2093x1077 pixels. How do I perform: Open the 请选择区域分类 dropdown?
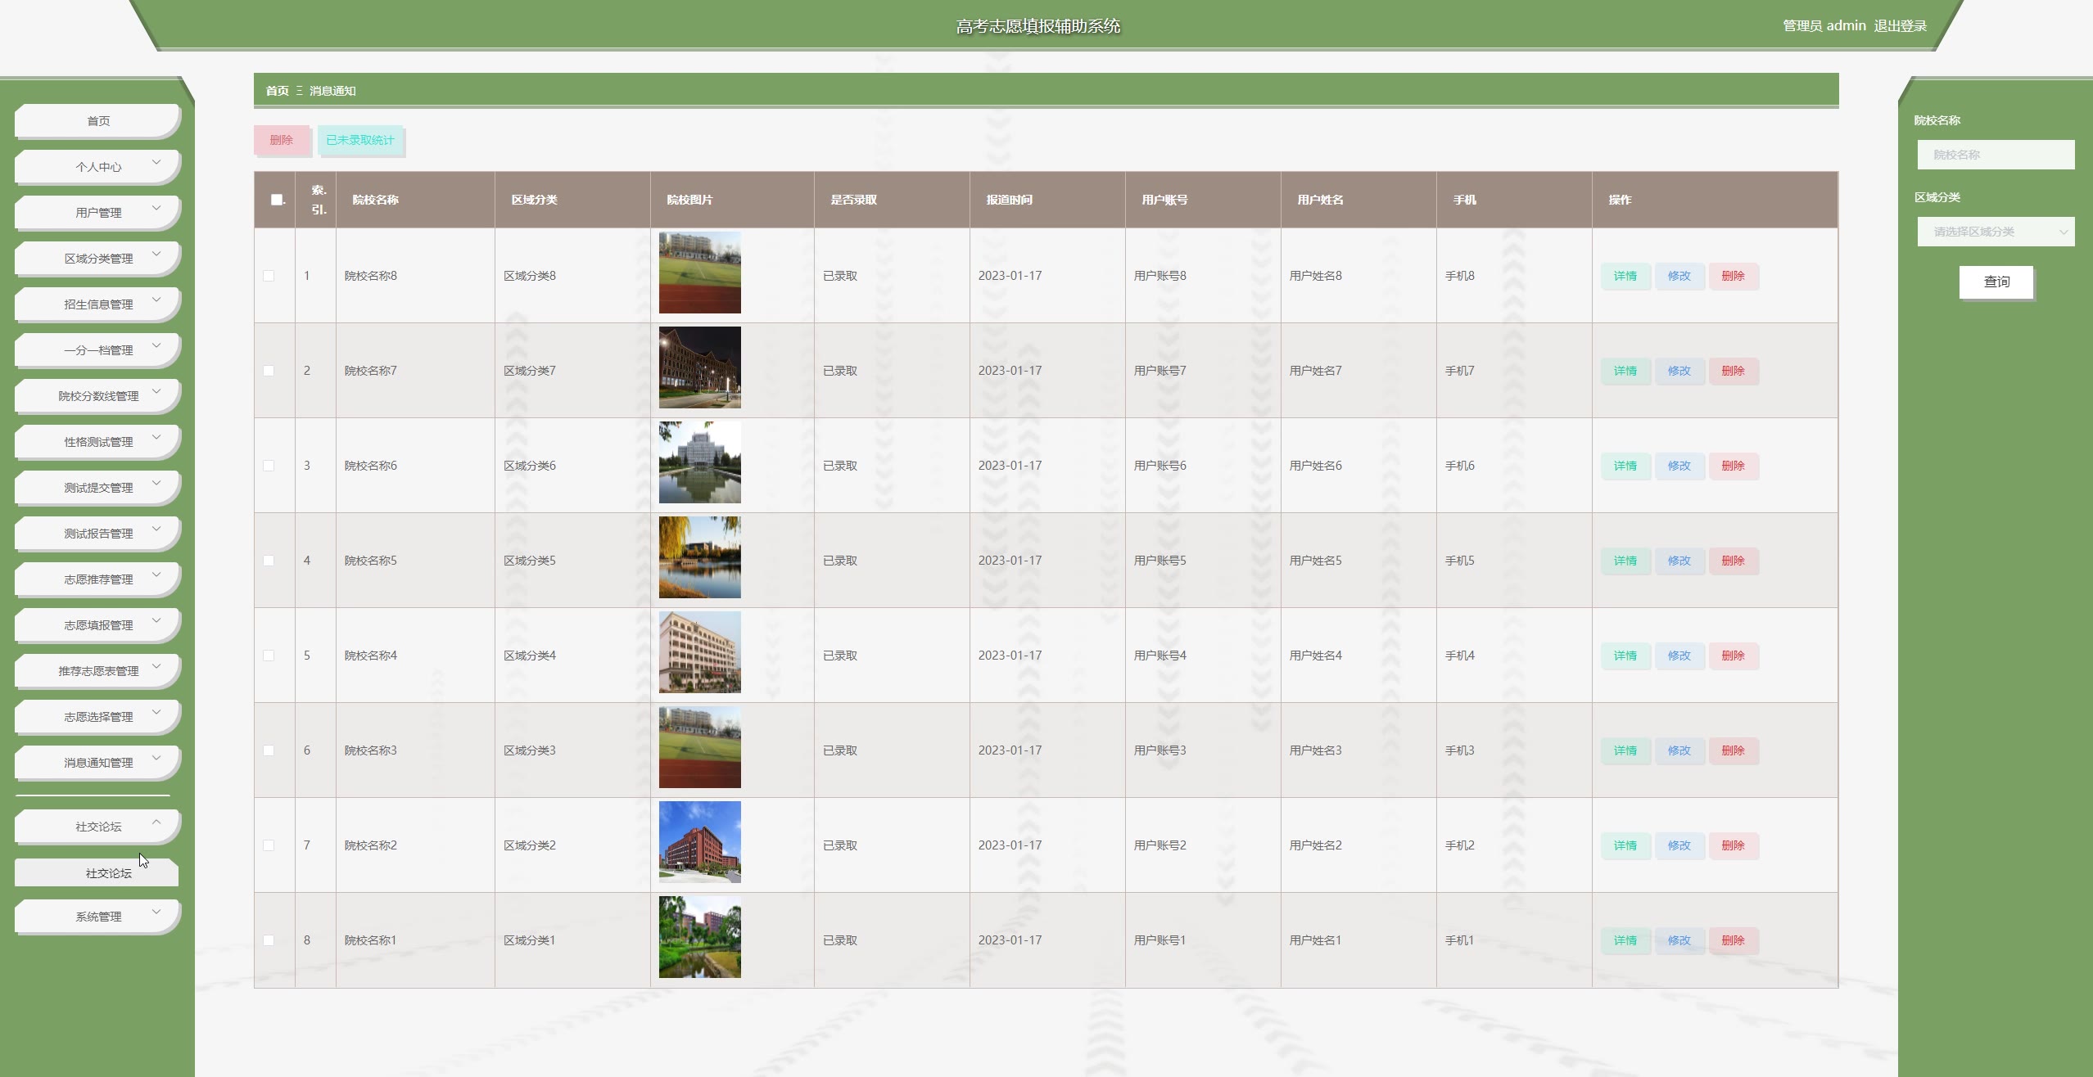(x=1995, y=232)
